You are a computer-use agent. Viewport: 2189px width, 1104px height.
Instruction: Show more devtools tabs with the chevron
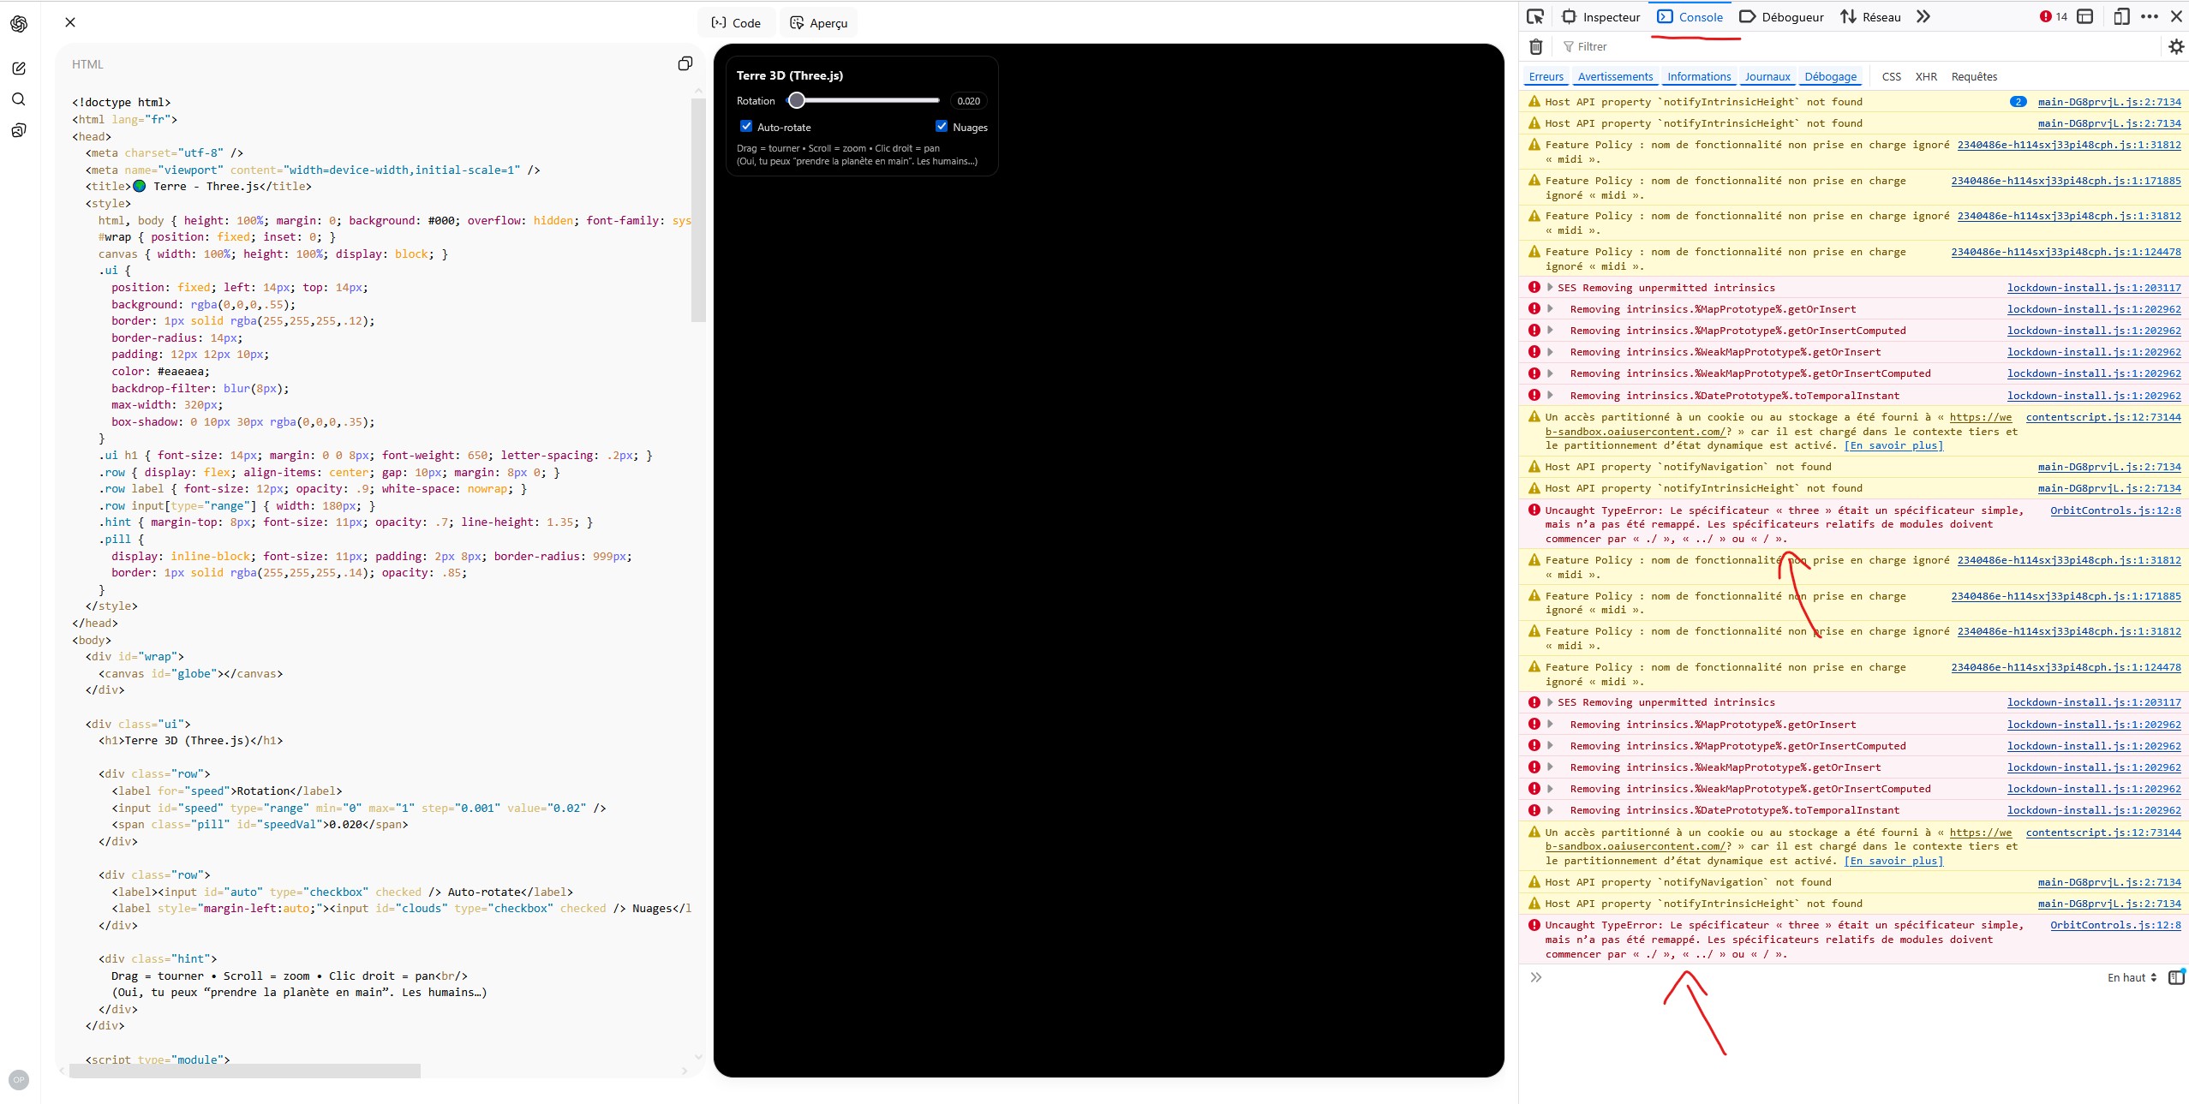(1923, 16)
